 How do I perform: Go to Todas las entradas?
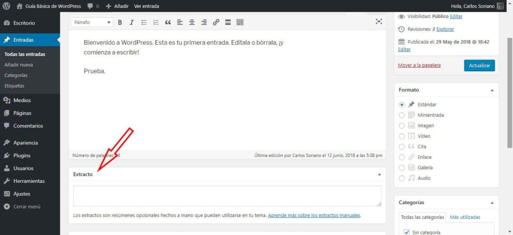(x=25, y=54)
